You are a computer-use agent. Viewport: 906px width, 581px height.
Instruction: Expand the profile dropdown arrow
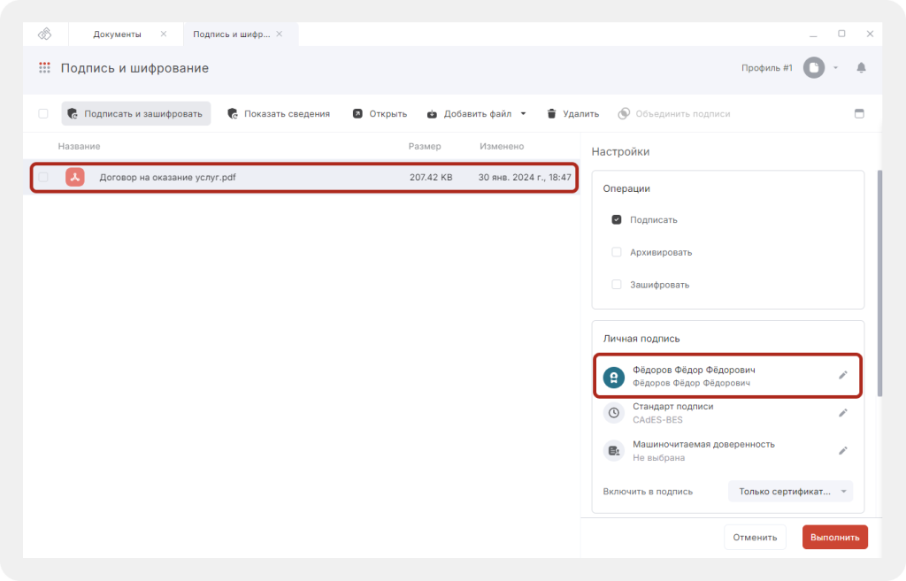[836, 68]
